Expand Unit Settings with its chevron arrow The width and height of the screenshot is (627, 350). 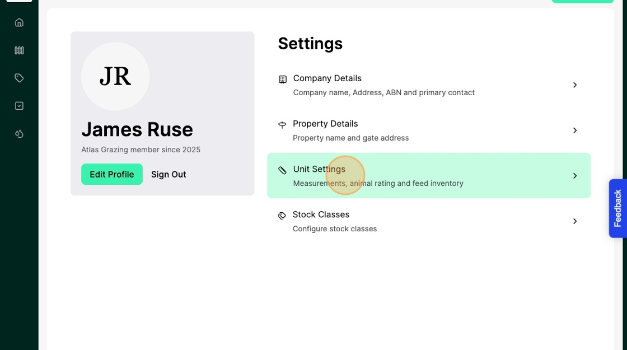574,176
